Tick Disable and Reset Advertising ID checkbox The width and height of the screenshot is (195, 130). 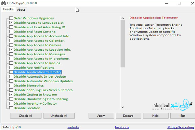point(11,27)
